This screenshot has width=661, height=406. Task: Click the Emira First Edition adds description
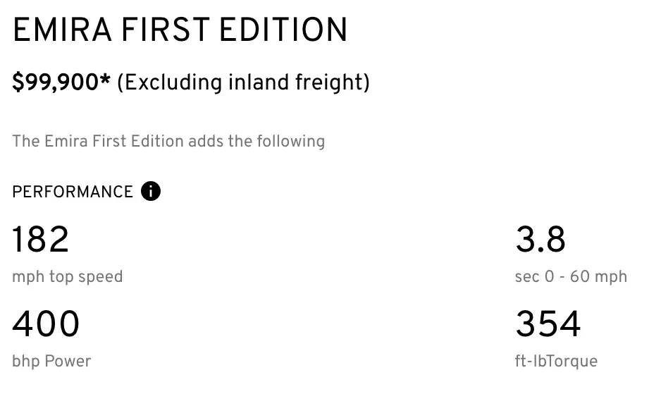[x=168, y=141]
